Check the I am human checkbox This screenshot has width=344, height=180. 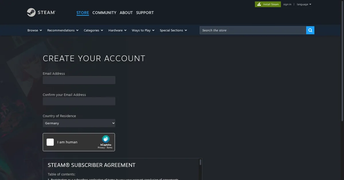pos(50,142)
